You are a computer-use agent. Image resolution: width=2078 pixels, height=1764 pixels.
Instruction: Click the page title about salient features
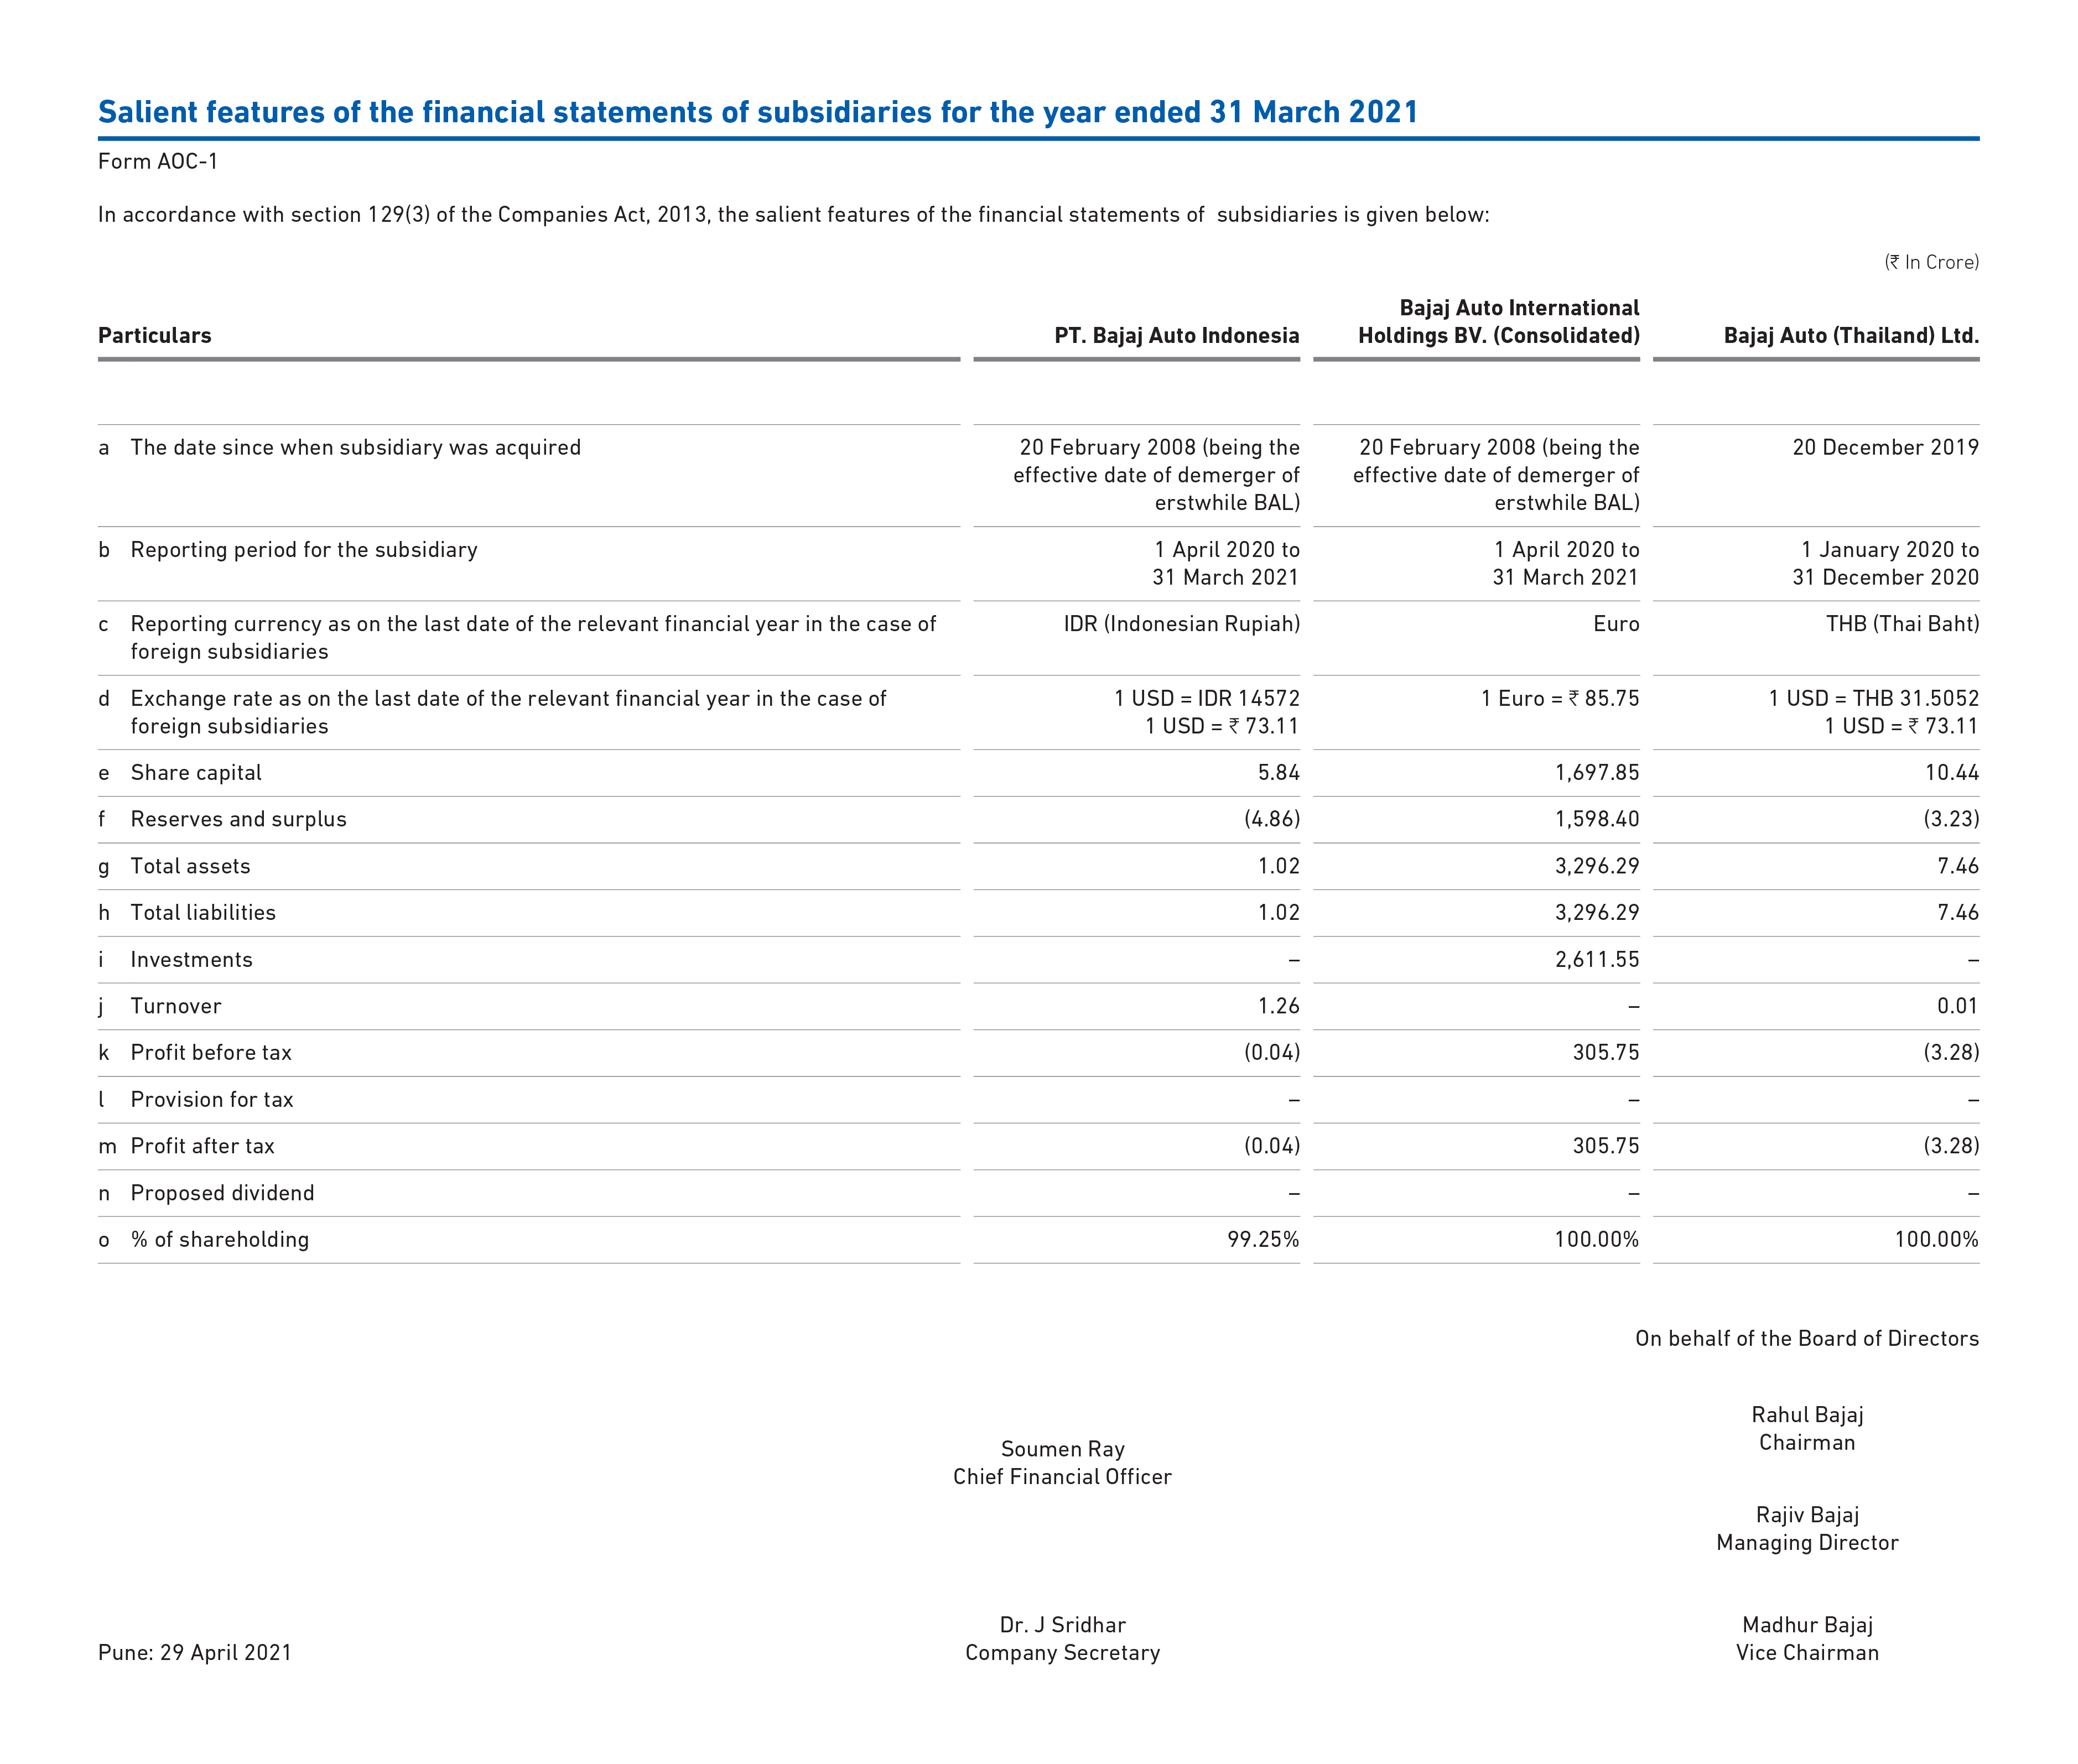pyautogui.click(x=758, y=112)
